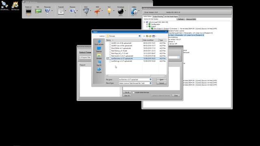Open Transmit dropdown arrow in toolbar
The height and width of the screenshot is (146, 260).
pos(65,11)
